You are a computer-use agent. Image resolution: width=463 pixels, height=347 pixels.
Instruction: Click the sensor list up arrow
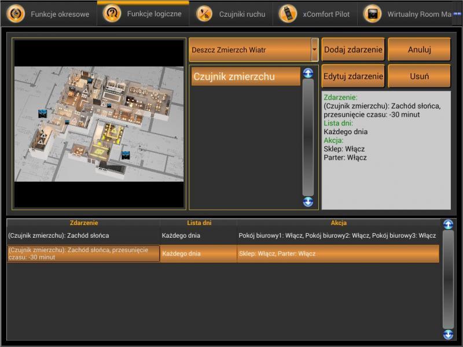(x=308, y=73)
